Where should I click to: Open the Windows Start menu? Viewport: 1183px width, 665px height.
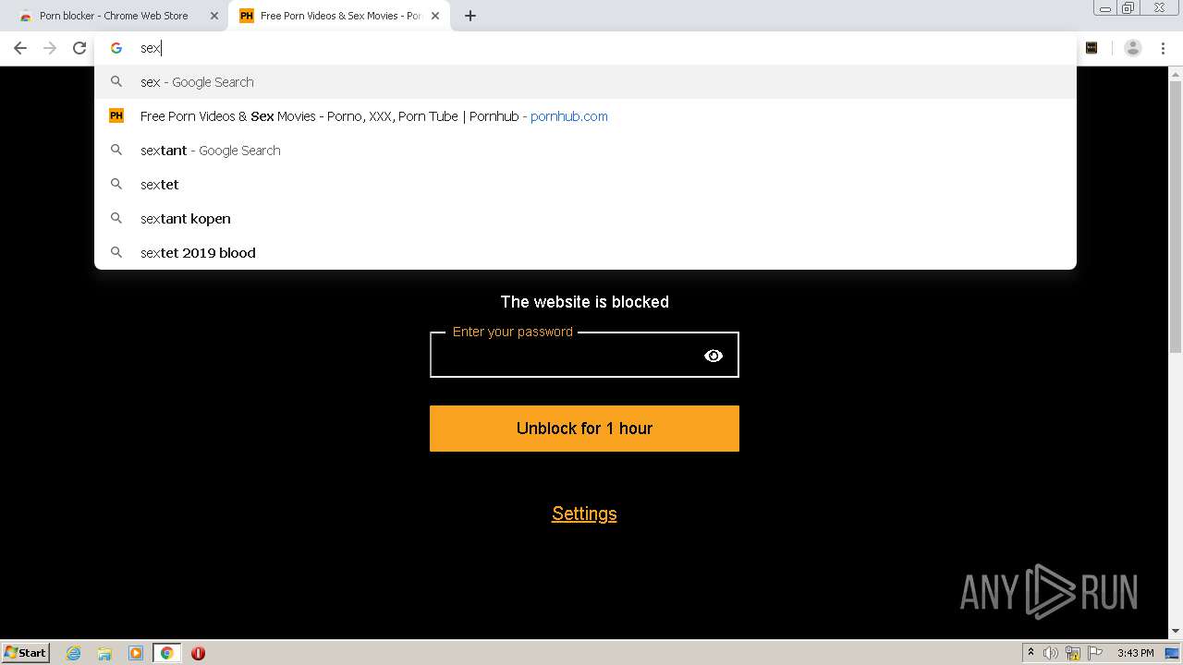tap(26, 652)
